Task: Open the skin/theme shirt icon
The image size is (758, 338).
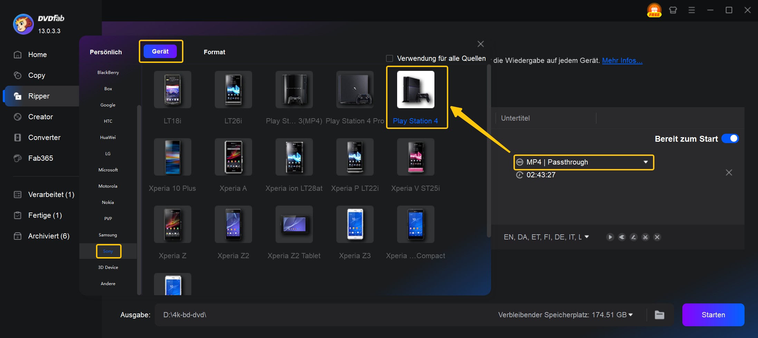Action: pyautogui.click(x=673, y=10)
